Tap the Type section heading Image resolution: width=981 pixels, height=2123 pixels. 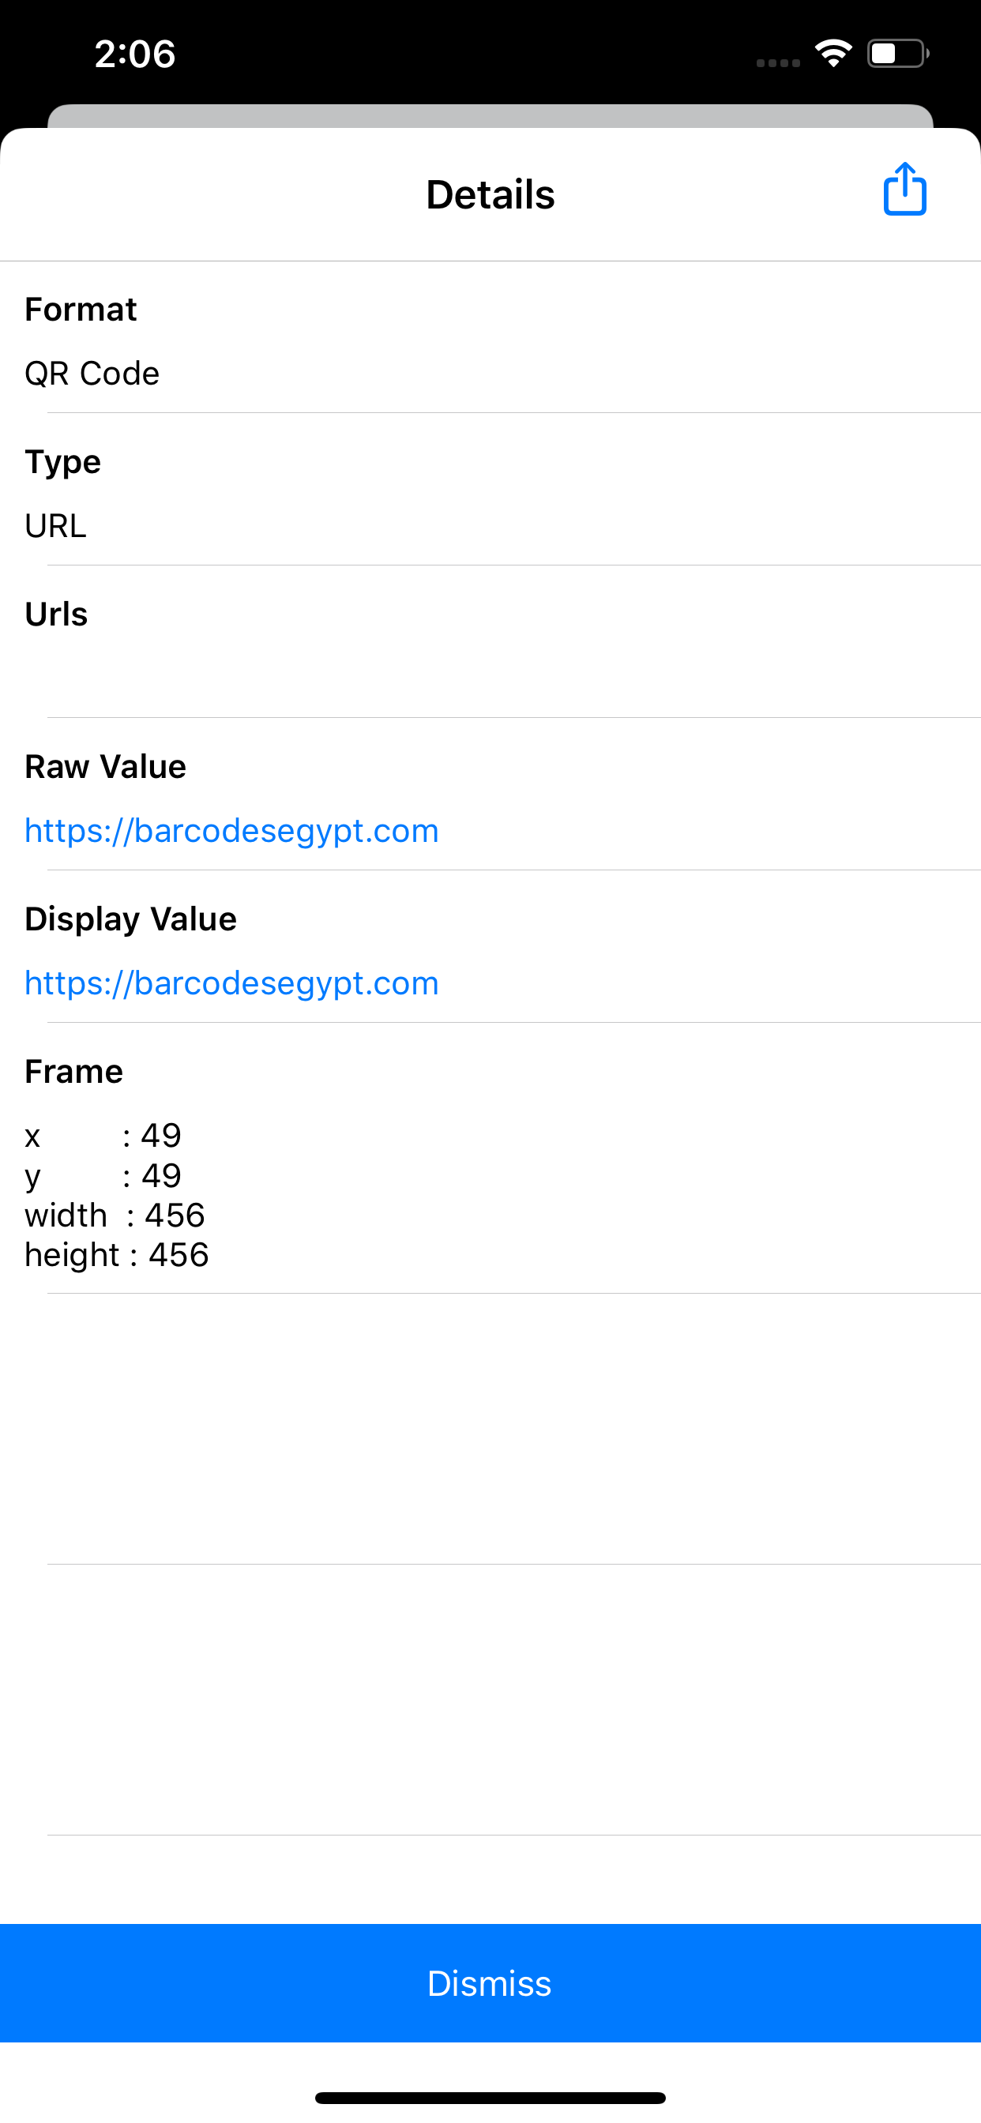62,461
